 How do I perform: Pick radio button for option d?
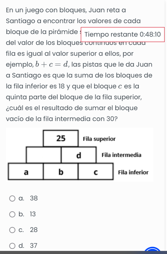pos(12,246)
